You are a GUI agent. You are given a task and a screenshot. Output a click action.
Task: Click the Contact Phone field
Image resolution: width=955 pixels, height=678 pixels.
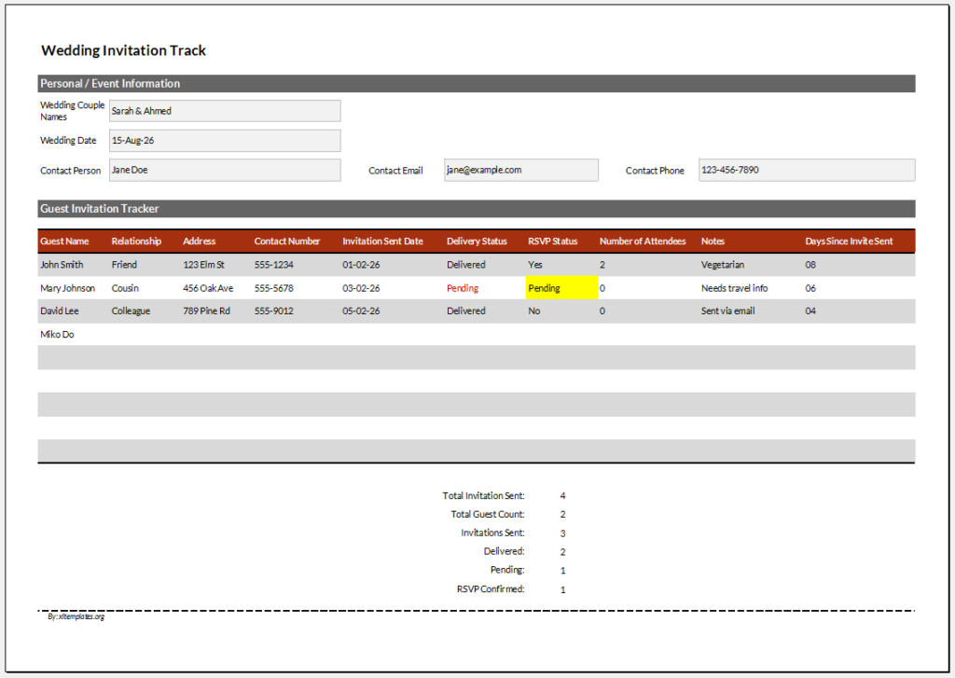806,171
